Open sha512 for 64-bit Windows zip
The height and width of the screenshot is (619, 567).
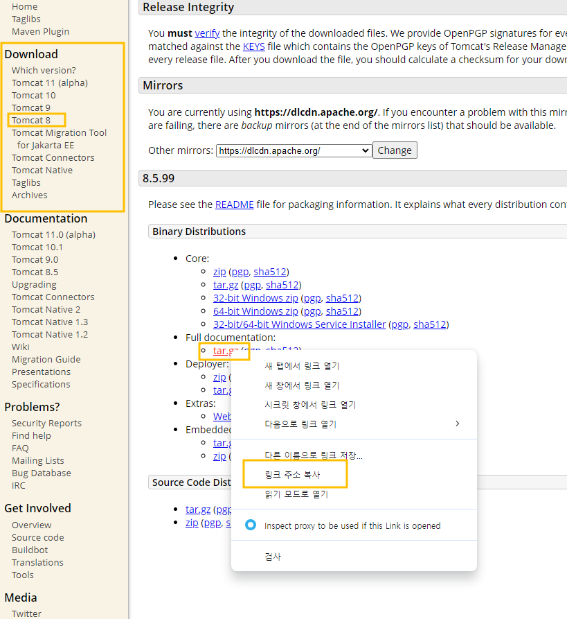click(x=342, y=311)
